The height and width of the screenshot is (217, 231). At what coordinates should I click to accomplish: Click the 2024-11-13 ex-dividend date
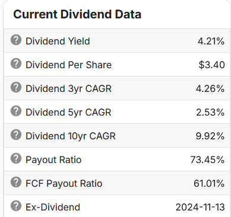pyautogui.click(x=200, y=208)
